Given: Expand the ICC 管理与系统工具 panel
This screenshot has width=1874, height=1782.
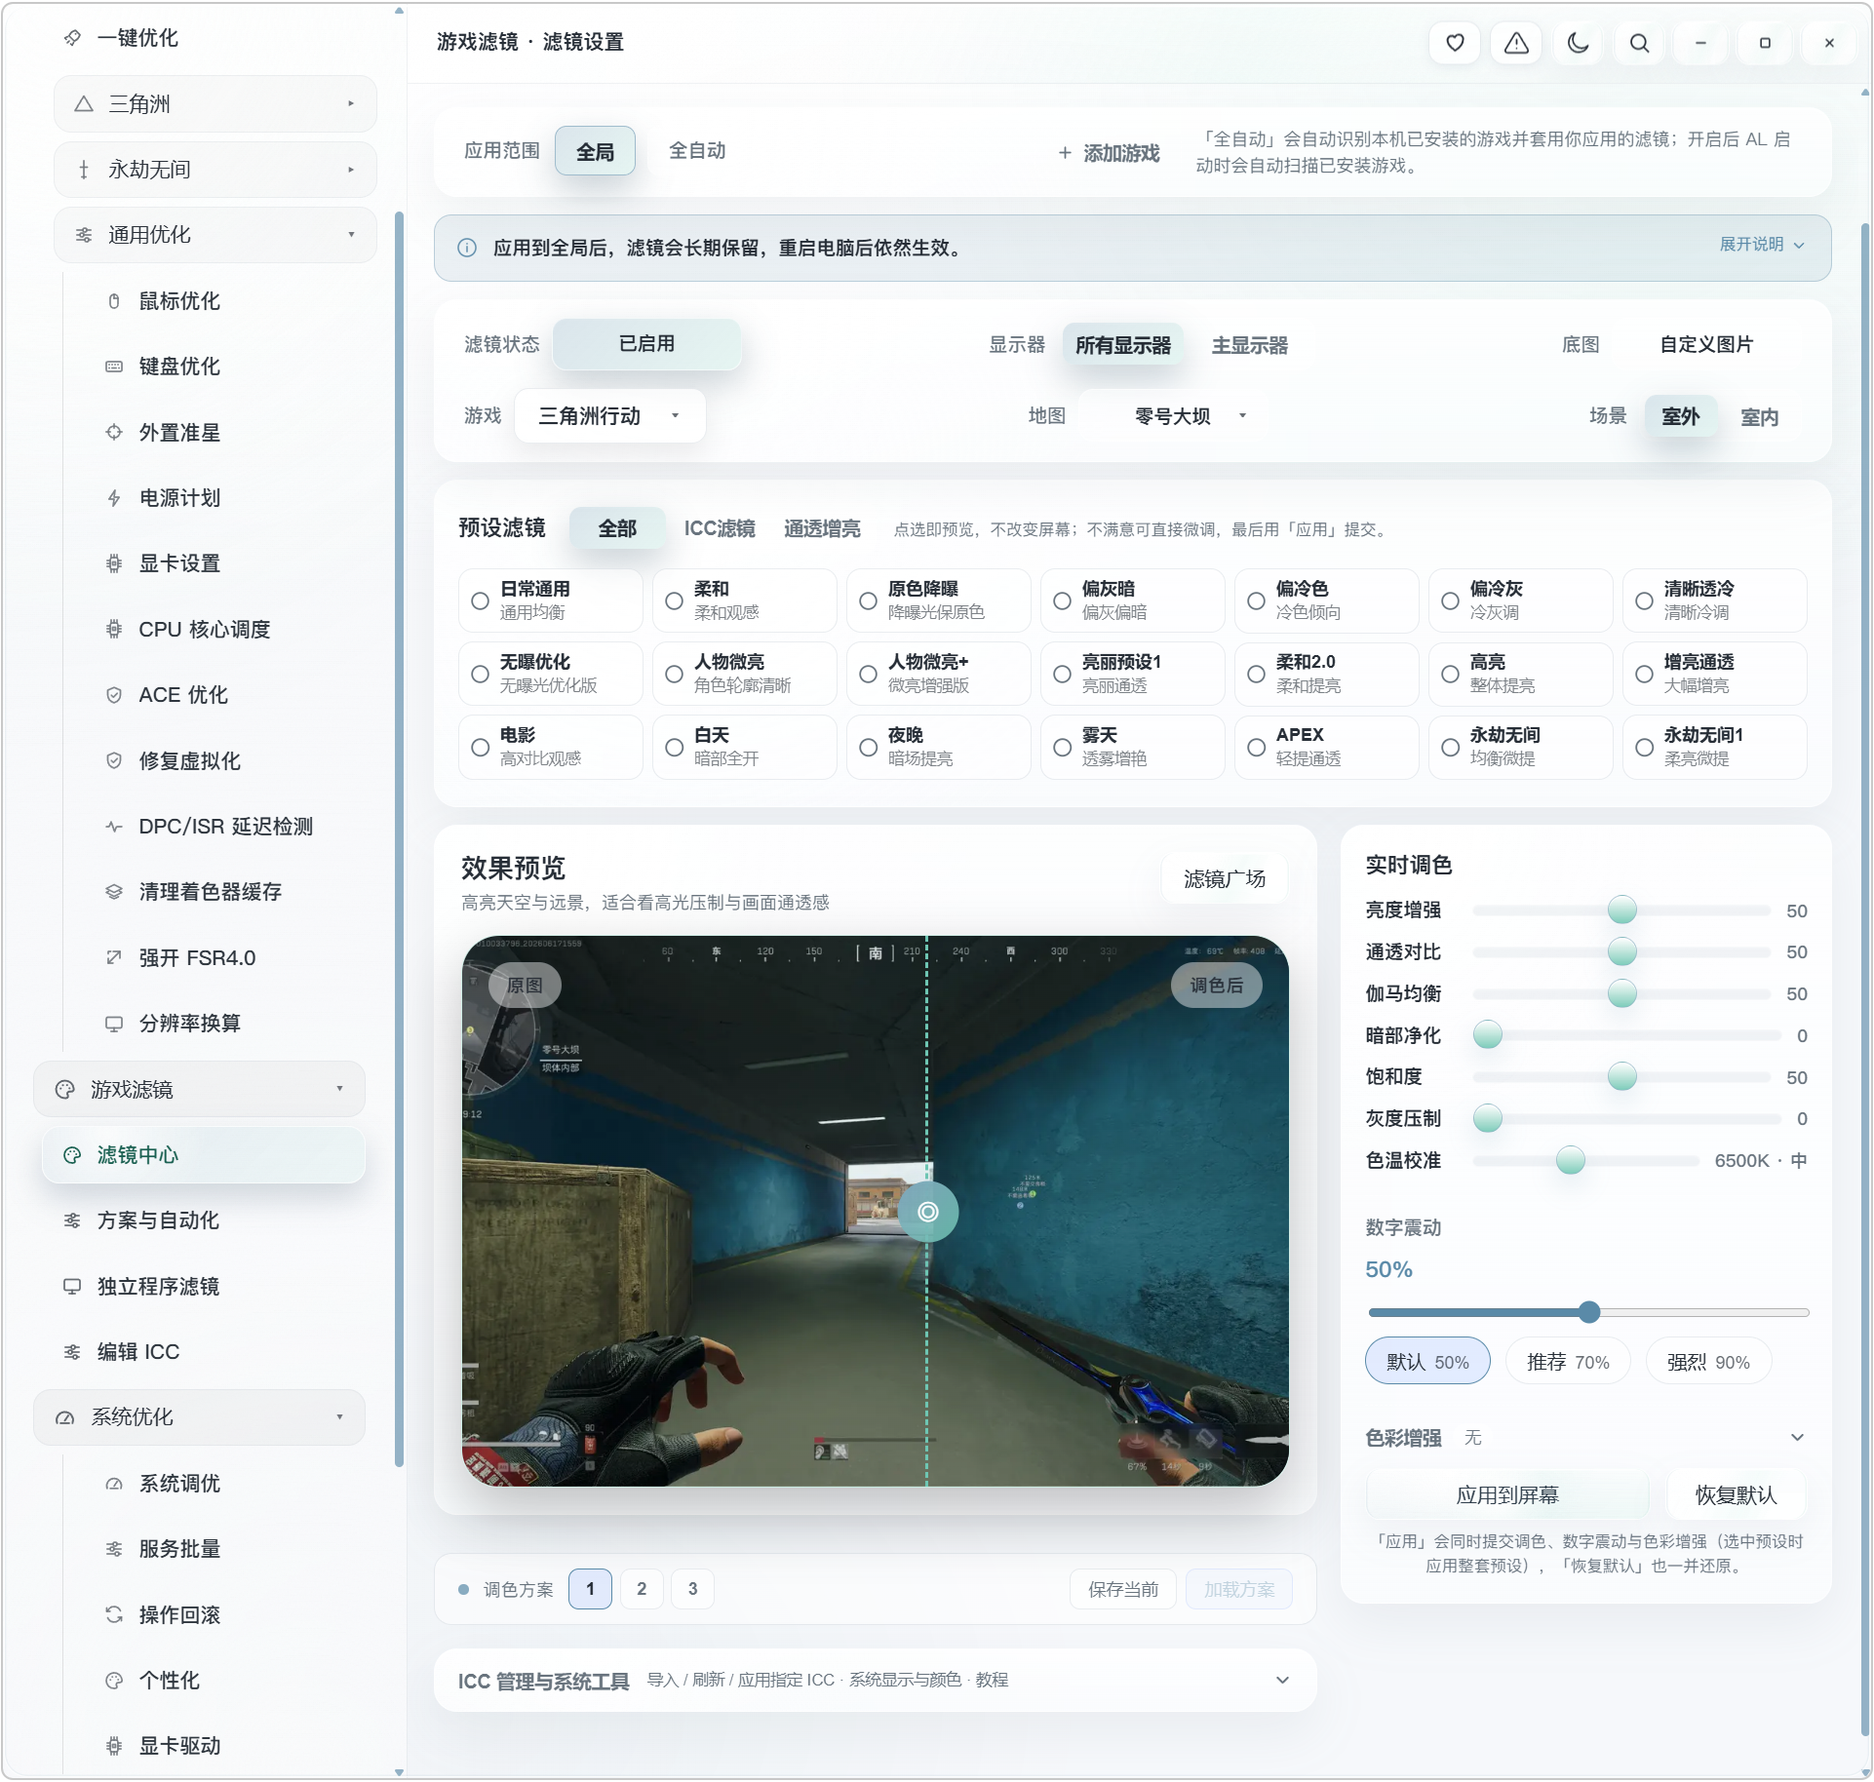Looking at the screenshot, I should 875,1681.
